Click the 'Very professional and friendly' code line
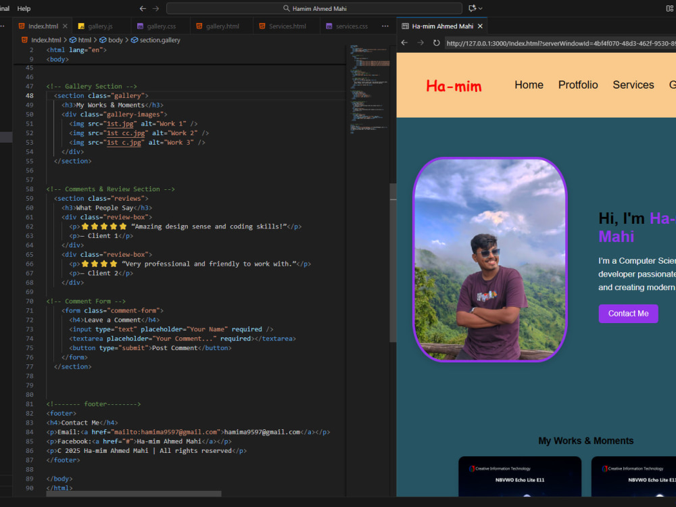The width and height of the screenshot is (676, 507). click(x=190, y=264)
